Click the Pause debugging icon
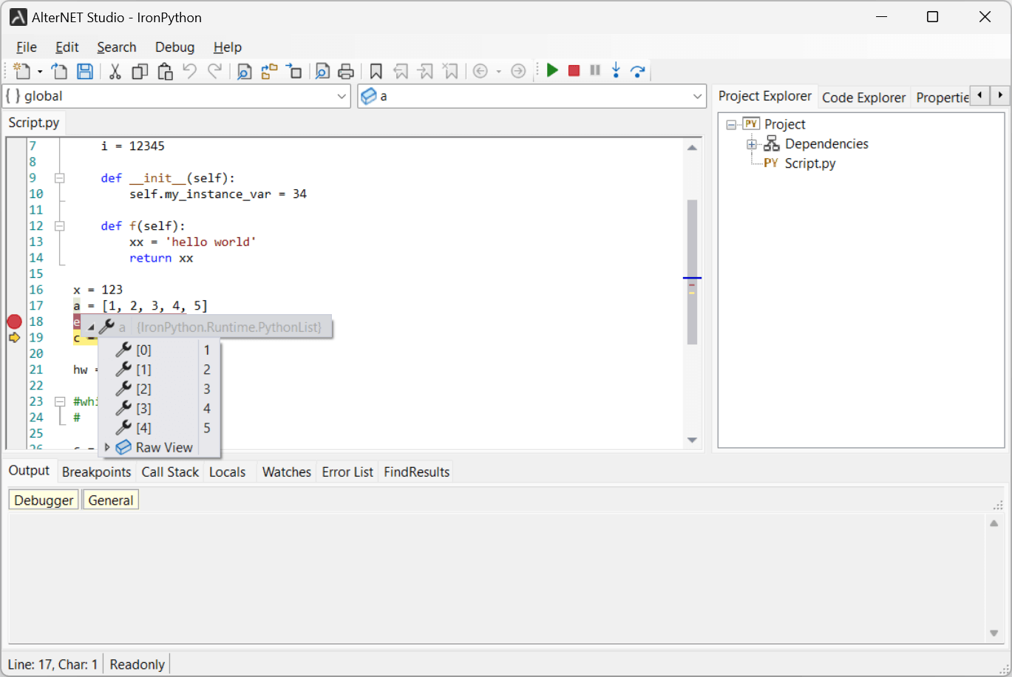Screen dimensions: 1012x677 [x=595, y=70]
